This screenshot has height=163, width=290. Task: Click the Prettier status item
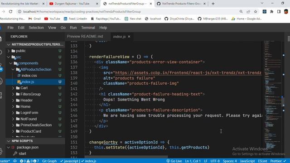tap(278, 161)
